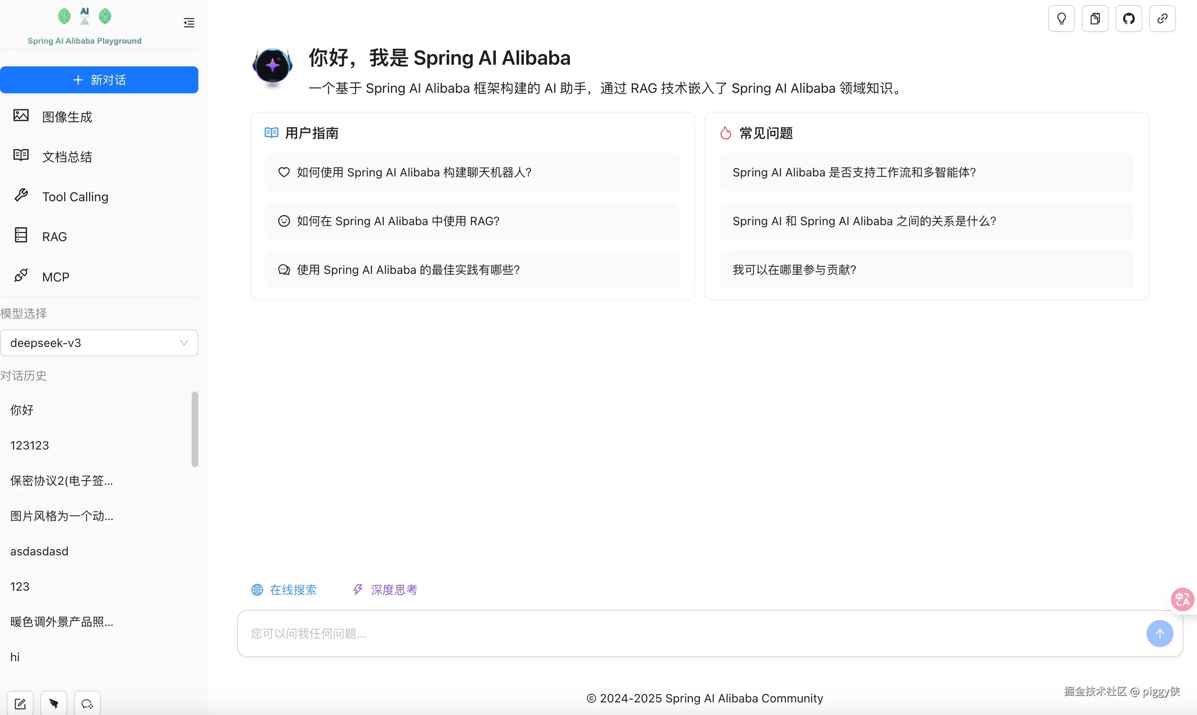Click the conversation history scrollbar
The image size is (1197, 715).
click(x=195, y=429)
